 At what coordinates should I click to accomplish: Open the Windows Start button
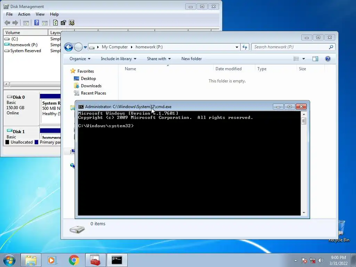pyautogui.click(x=9, y=260)
